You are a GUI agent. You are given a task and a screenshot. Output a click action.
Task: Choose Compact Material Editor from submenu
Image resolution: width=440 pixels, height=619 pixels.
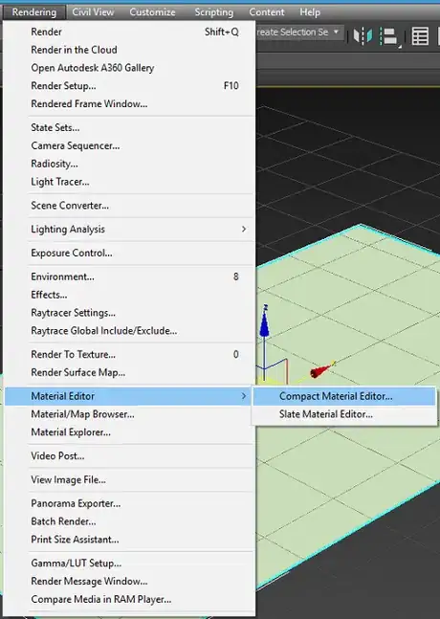[x=344, y=396]
